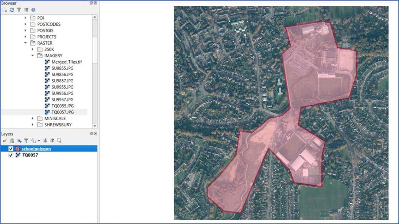Screen dimensions: 399x224
Task: Expand the MINISCALE folder
Action: 32,118
